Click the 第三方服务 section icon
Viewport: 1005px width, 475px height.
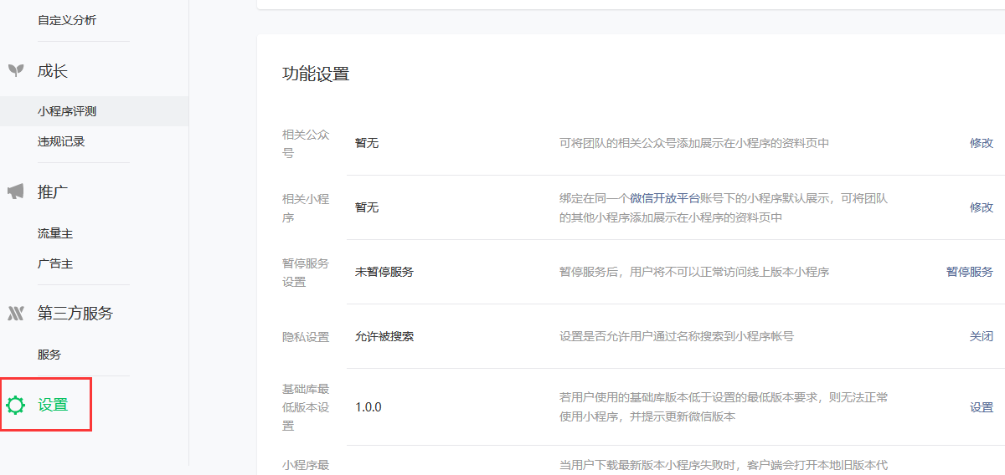(x=15, y=314)
